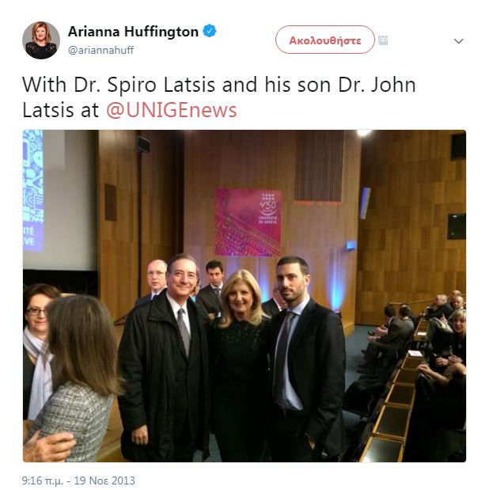Click the blue verified badge
The image size is (493, 490).
[x=210, y=31]
